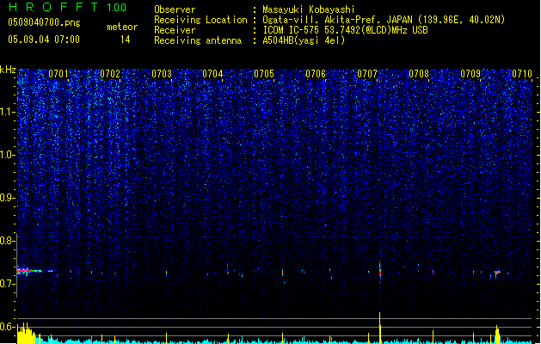The height and width of the screenshot is (344, 541).
Task: Click the 1.1 kHz axis label
Action: 7,112
